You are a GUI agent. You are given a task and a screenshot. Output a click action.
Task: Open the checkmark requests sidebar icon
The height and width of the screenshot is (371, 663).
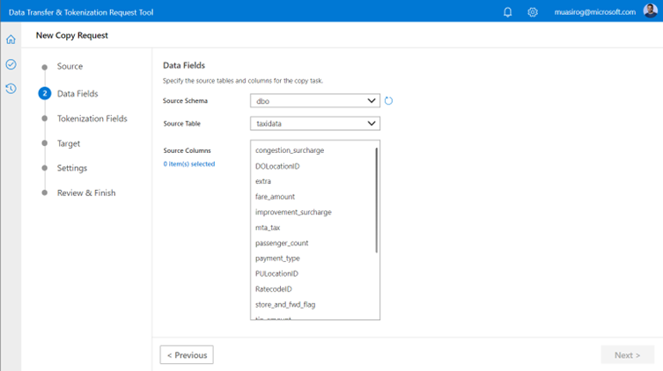coord(11,64)
